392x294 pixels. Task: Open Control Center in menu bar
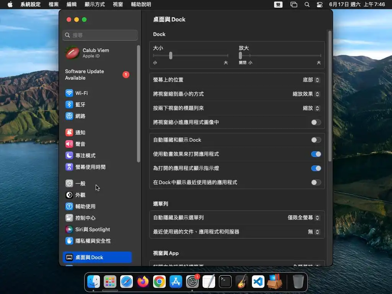click(x=320, y=5)
